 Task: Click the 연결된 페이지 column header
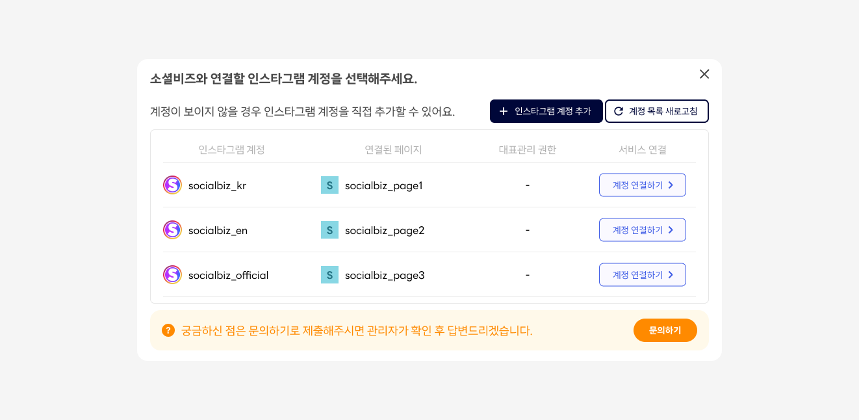point(393,150)
